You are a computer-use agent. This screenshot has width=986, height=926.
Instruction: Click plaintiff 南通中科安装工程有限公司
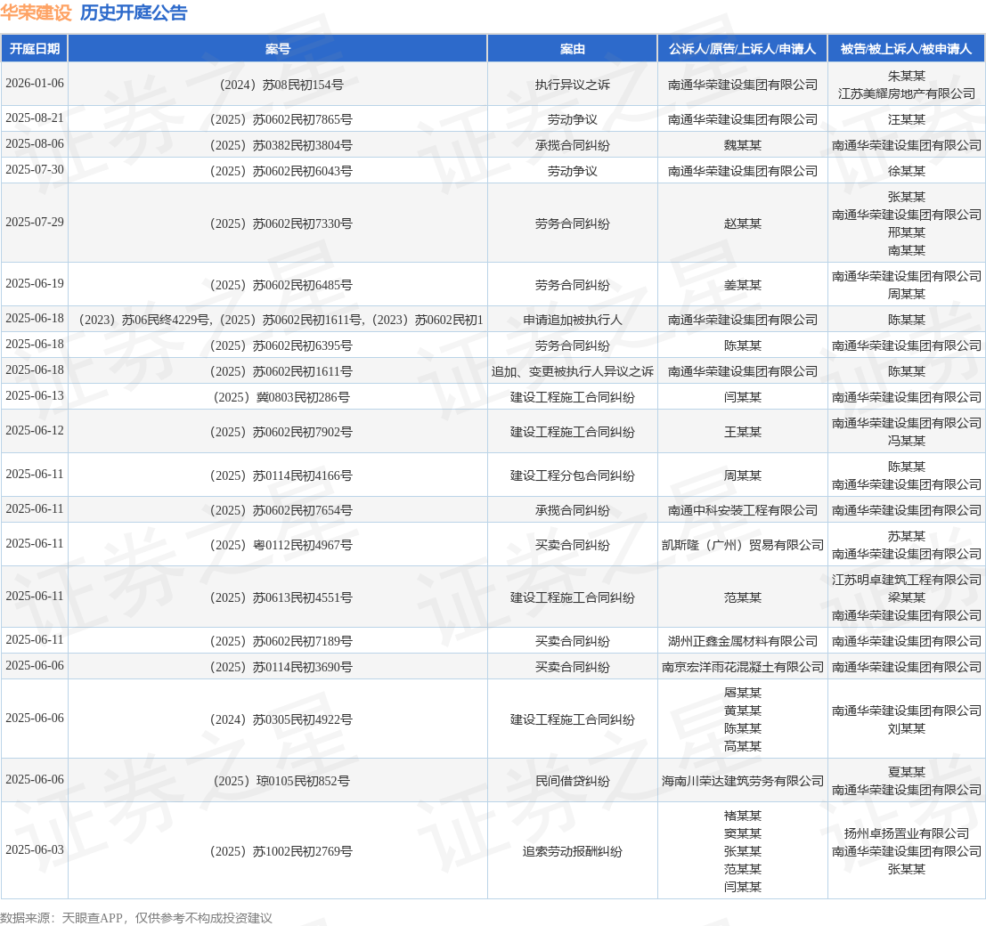(x=742, y=510)
